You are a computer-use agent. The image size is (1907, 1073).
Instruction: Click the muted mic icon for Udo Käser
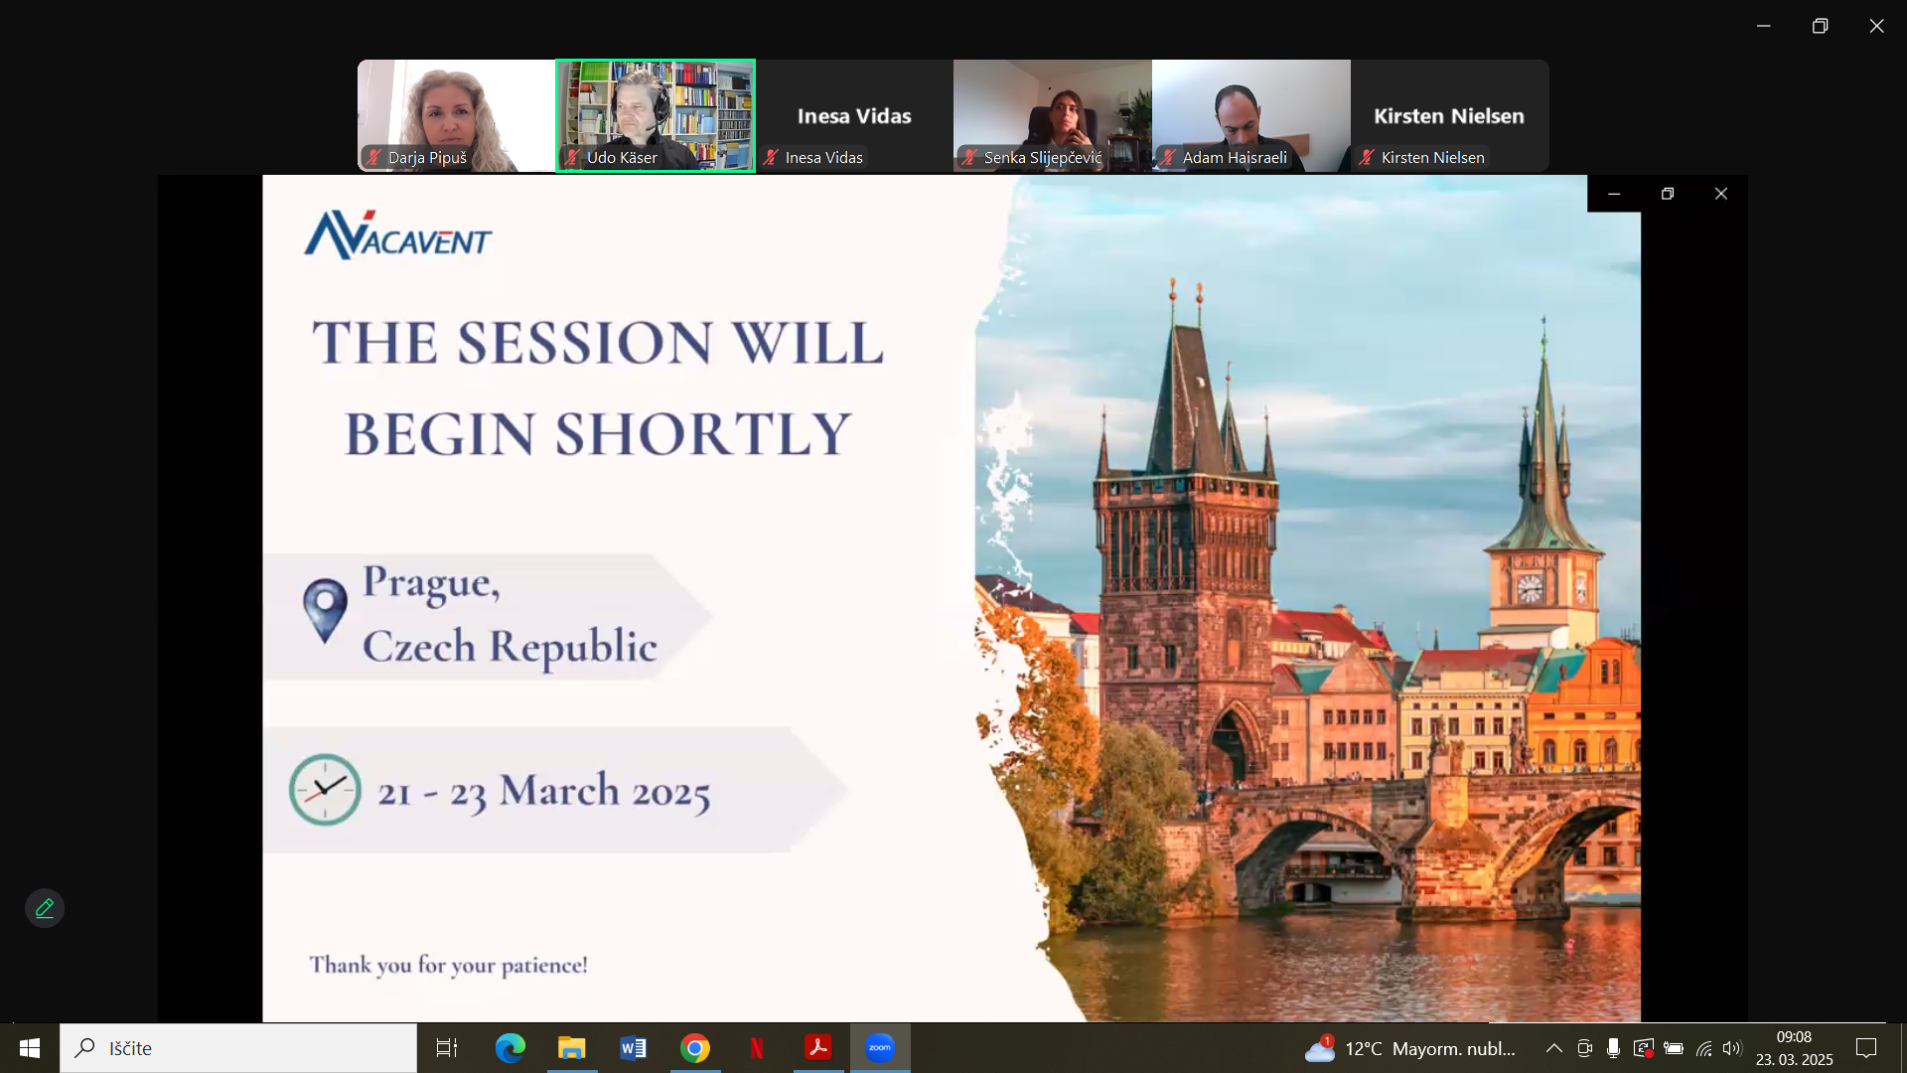coord(573,157)
